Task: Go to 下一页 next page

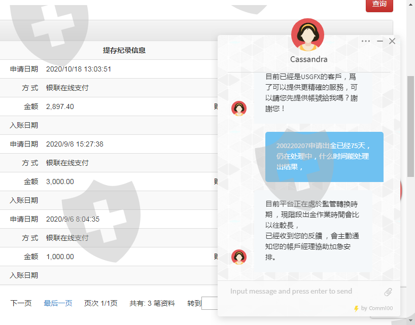Action: tap(21, 303)
